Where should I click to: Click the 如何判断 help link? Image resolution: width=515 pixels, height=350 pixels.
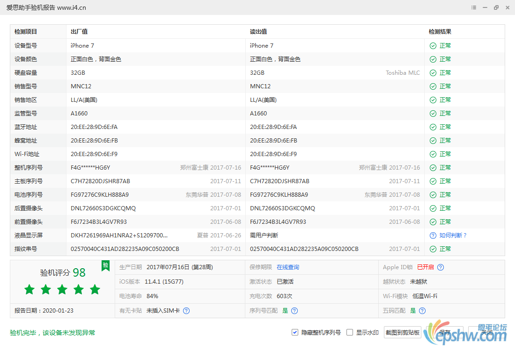point(453,236)
